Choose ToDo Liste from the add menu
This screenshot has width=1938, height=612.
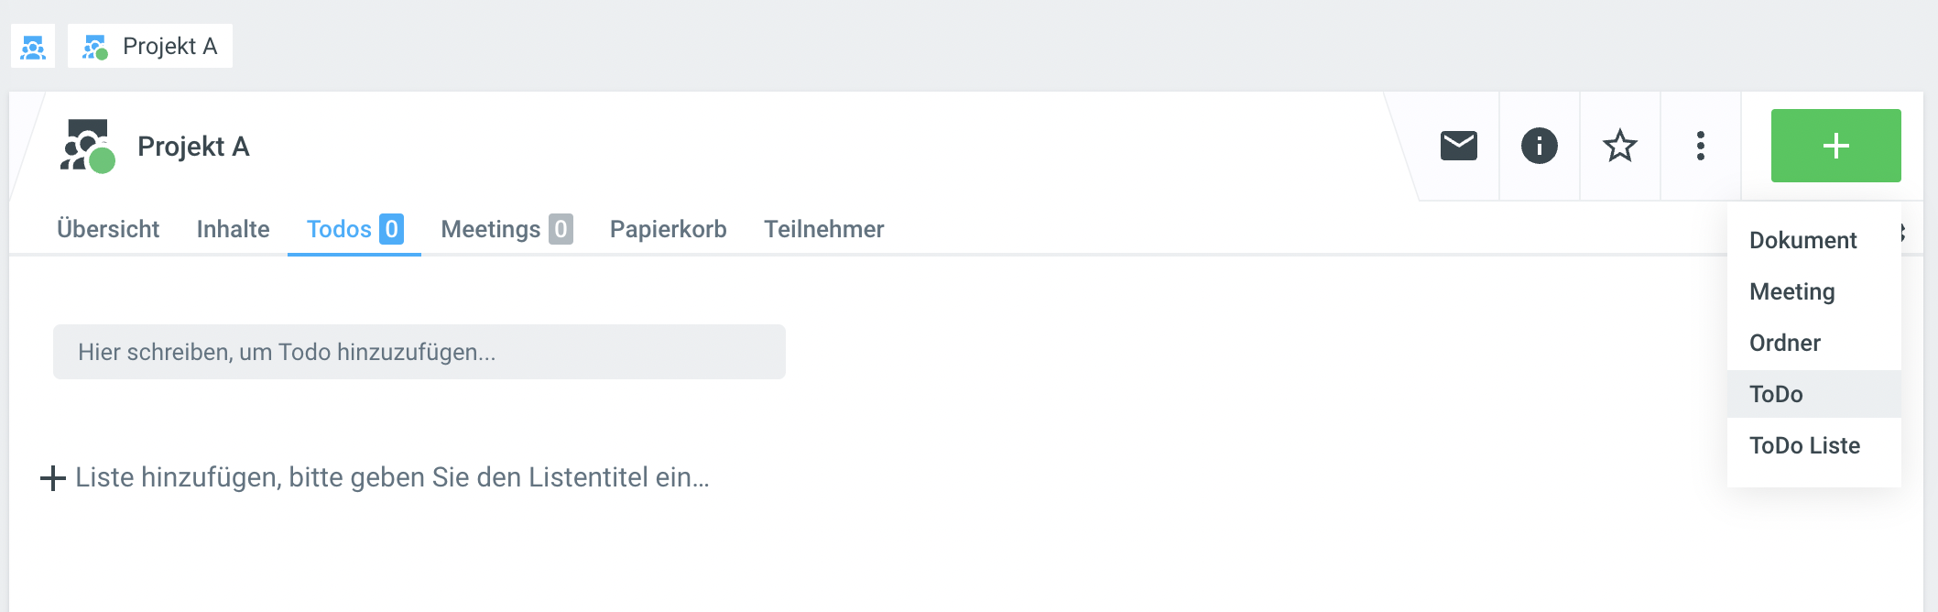click(1804, 445)
